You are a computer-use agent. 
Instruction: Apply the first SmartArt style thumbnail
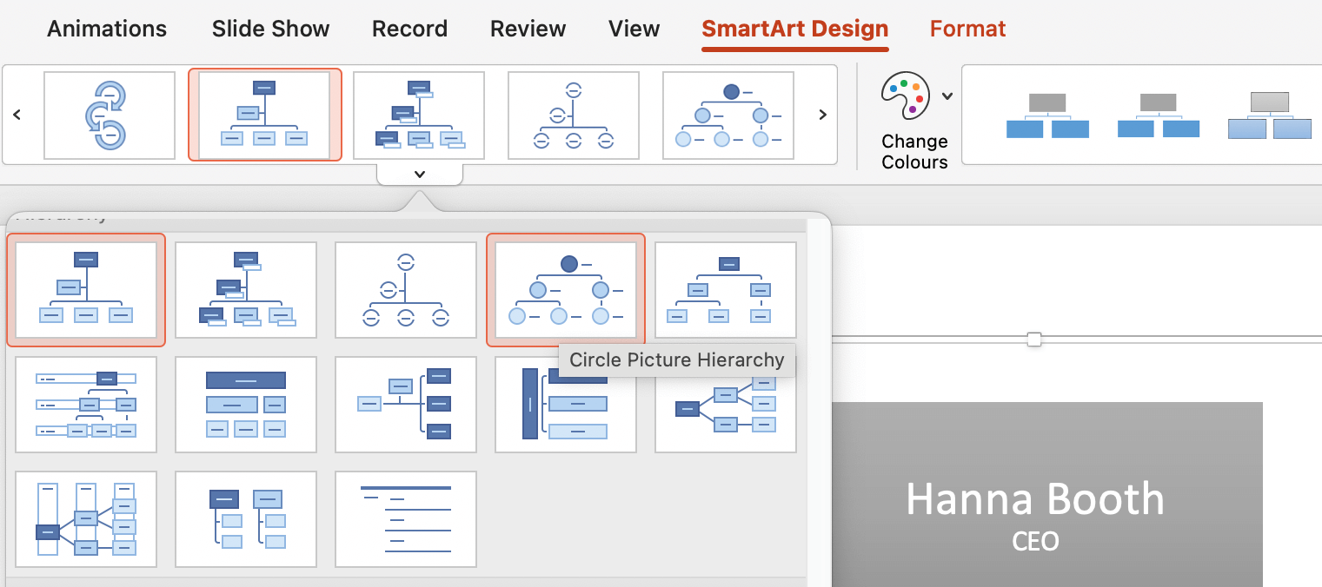pos(1047,114)
